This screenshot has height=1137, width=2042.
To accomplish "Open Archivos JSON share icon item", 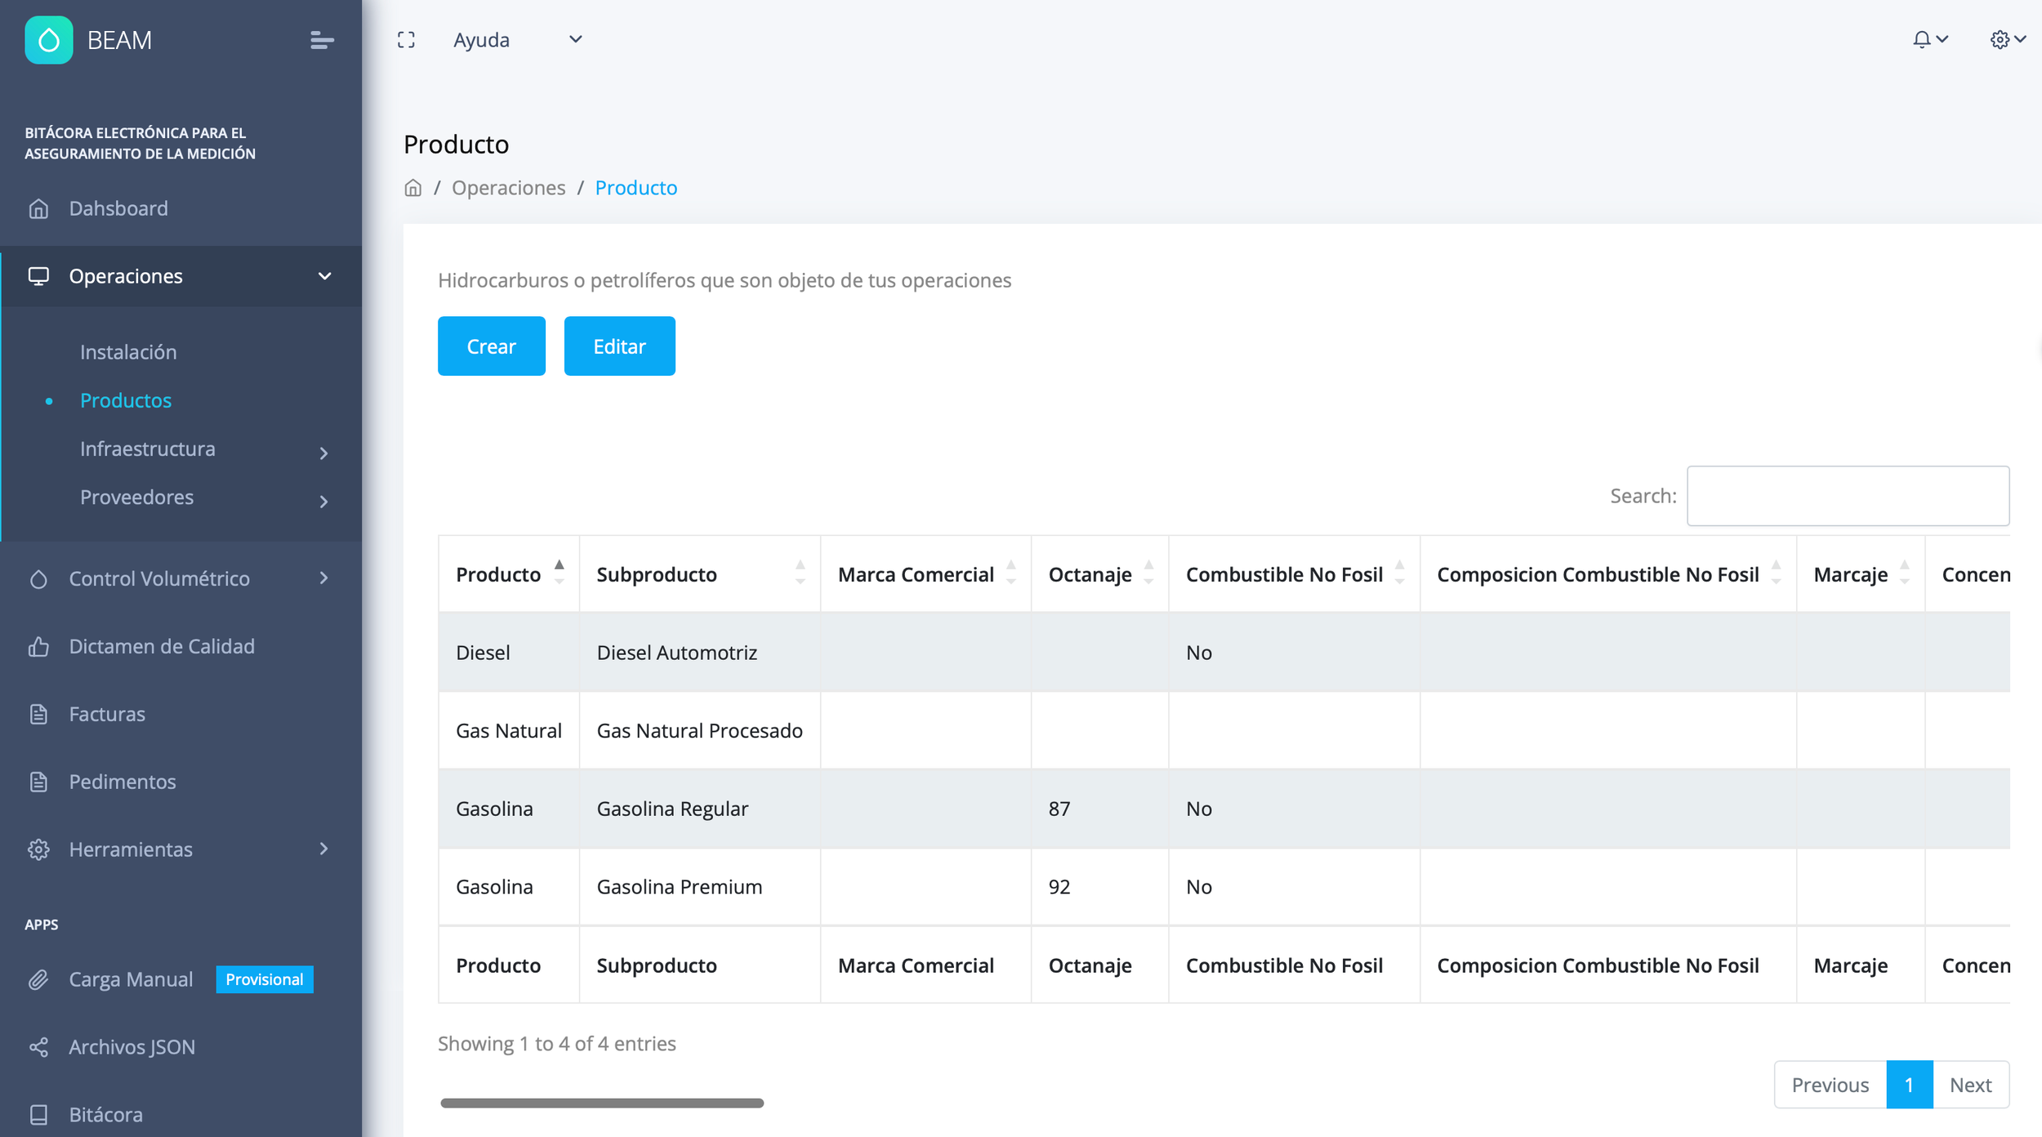I will [x=132, y=1046].
